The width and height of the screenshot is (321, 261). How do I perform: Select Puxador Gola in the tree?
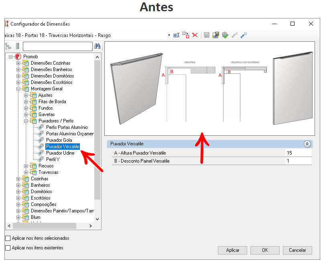tap(59, 140)
